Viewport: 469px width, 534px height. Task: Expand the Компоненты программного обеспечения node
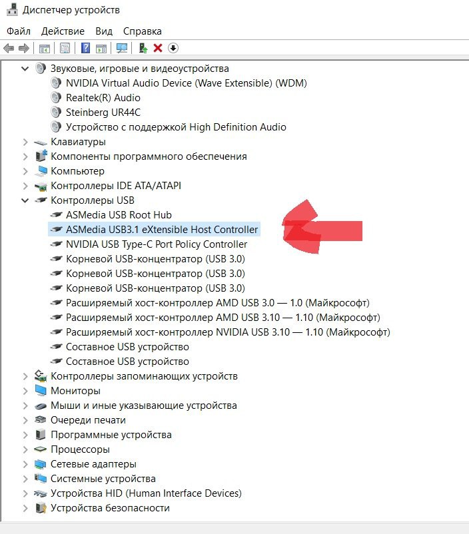pos(25,156)
